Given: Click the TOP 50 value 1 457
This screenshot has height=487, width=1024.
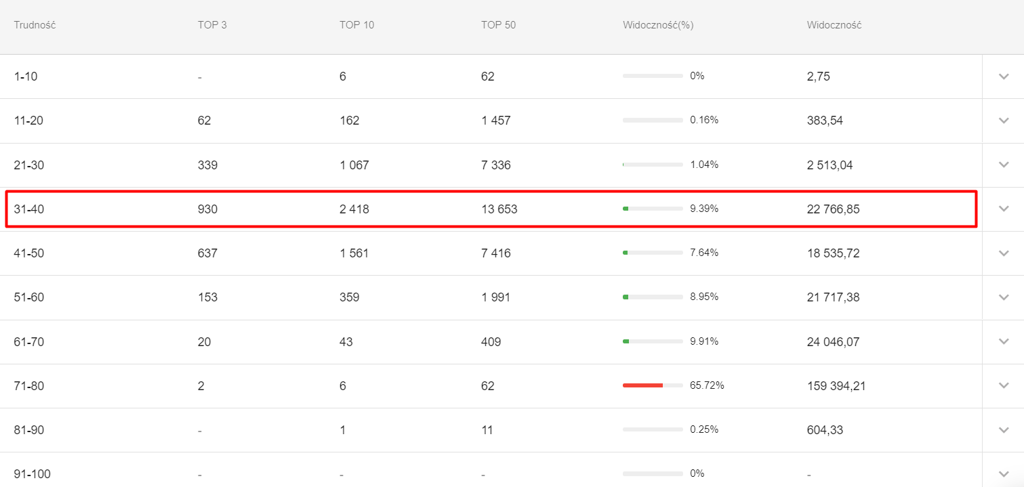Looking at the screenshot, I should point(496,121).
